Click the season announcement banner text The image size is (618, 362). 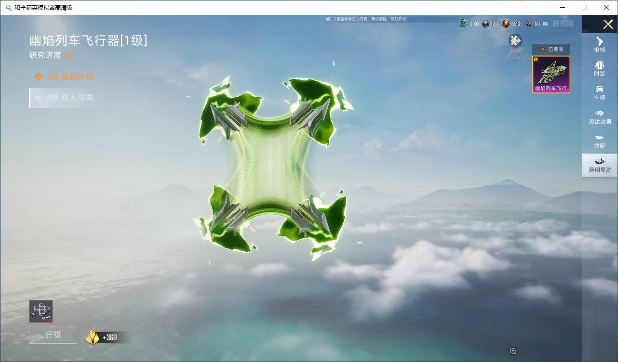(370, 19)
